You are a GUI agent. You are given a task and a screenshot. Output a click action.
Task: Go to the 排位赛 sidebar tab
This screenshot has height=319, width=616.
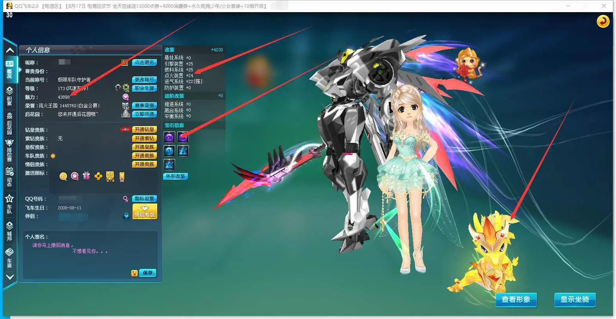(9, 151)
